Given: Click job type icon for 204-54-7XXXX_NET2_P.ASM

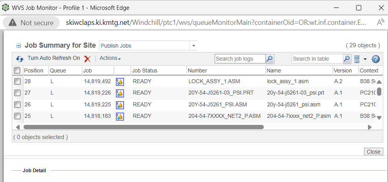Looking at the screenshot, I should (120, 116).
